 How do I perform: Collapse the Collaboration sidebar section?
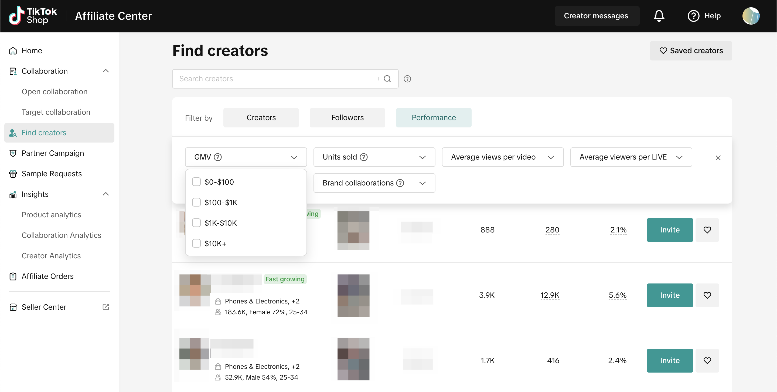tap(105, 71)
